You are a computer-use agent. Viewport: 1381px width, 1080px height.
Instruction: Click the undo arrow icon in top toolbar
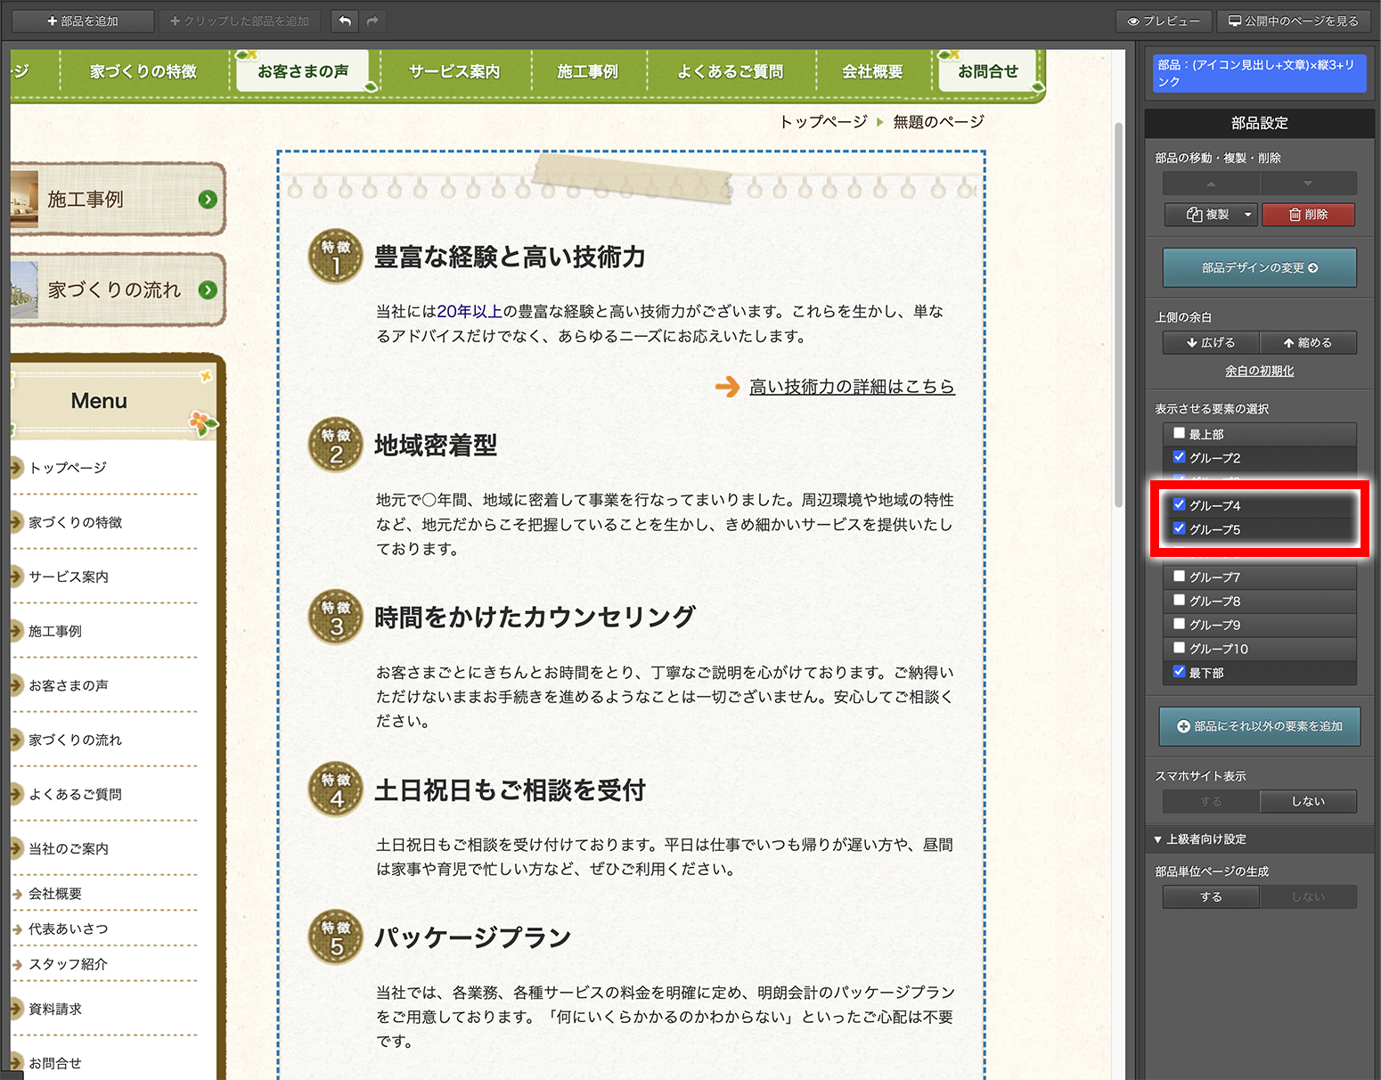click(x=345, y=20)
